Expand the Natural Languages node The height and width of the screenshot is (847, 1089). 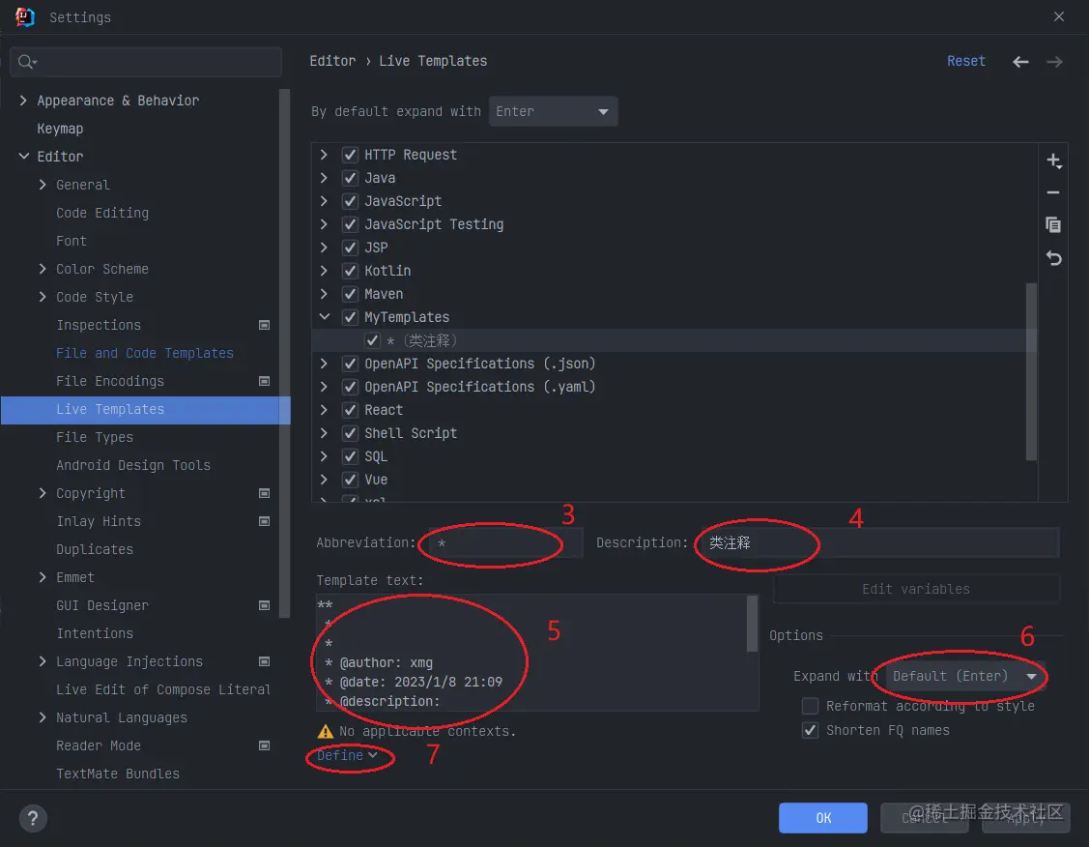(x=43, y=717)
